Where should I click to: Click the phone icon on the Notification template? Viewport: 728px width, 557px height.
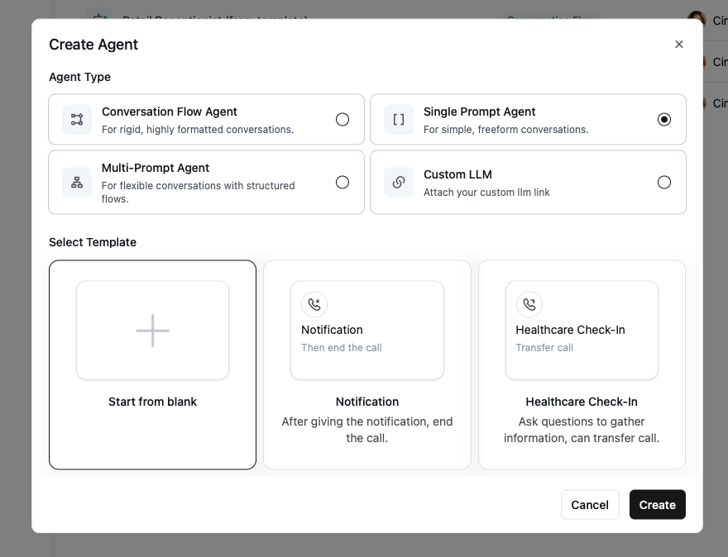click(x=314, y=304)
